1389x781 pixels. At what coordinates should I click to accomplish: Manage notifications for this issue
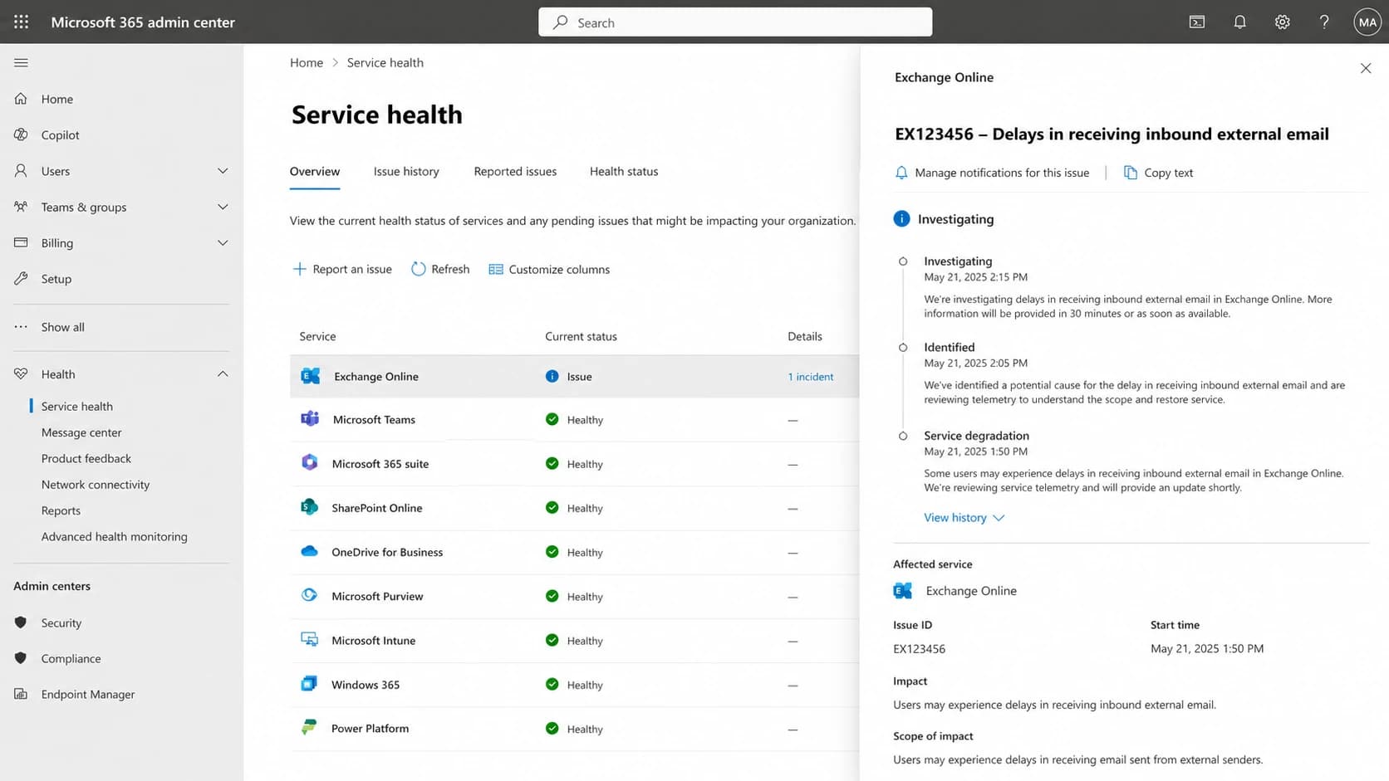point(992,173)
